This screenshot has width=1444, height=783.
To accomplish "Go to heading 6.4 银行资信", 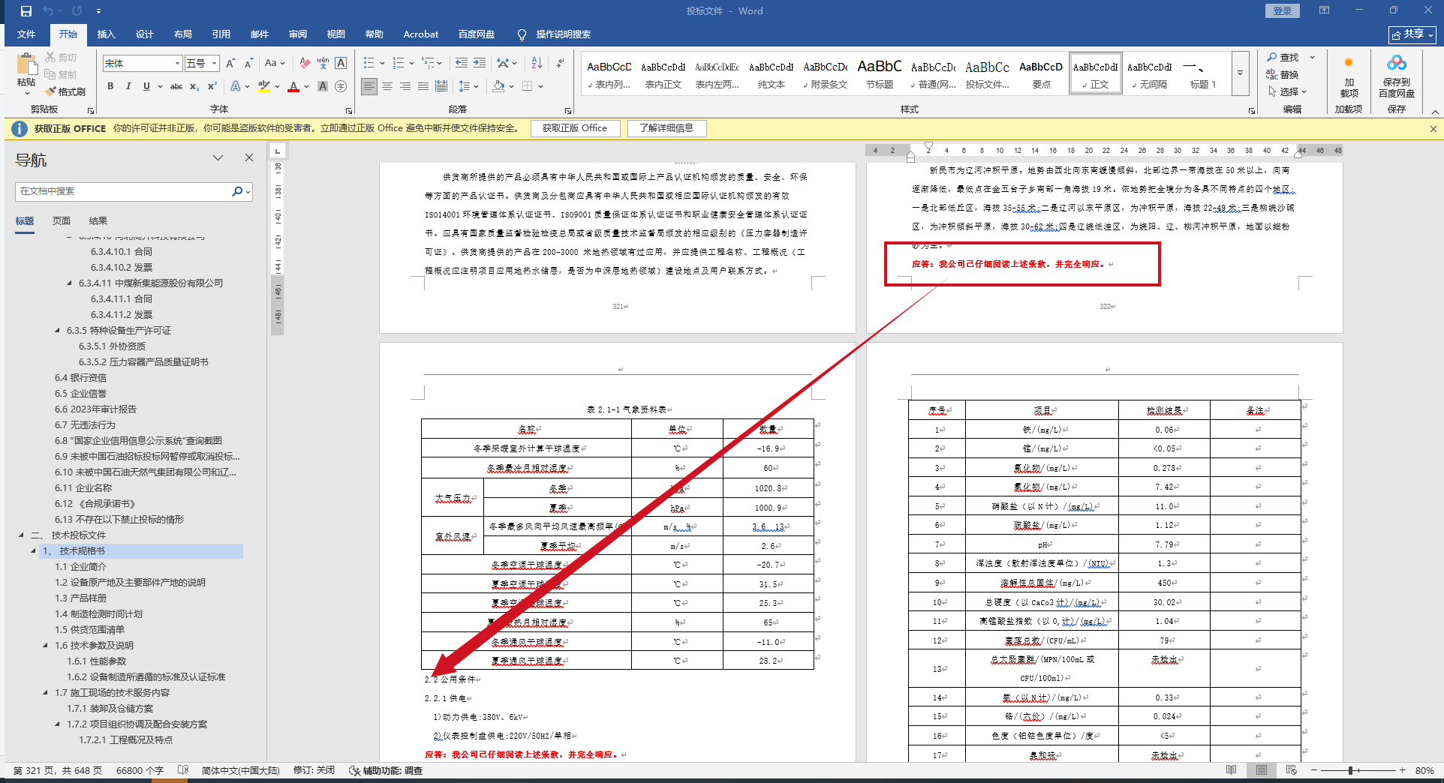I will coord(80,377).
